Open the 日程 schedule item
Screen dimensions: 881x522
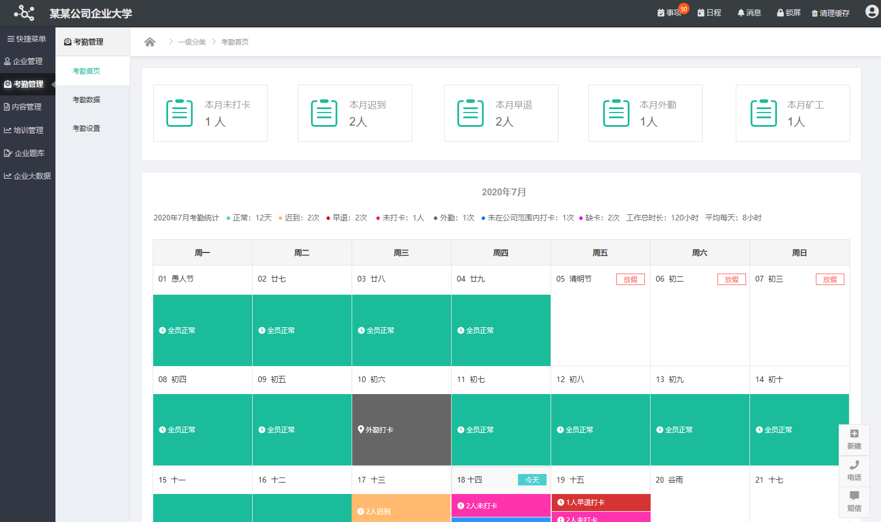(709, 13)
